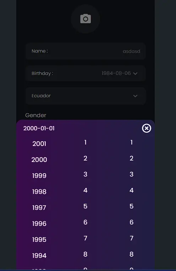Click the Name input field
The image size is (176, 271).
tap(86, 51)
